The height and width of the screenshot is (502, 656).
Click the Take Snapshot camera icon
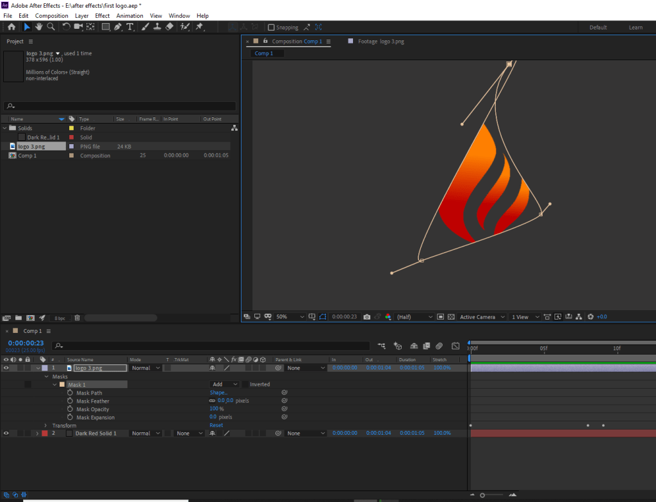tap(366, 317)
